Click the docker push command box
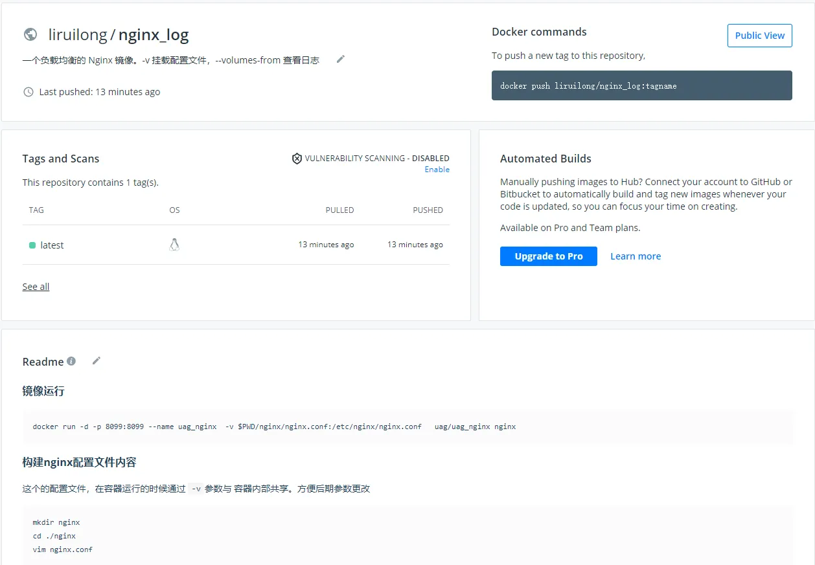This screenshot has width=815, height=565. (x=642, y=85)
